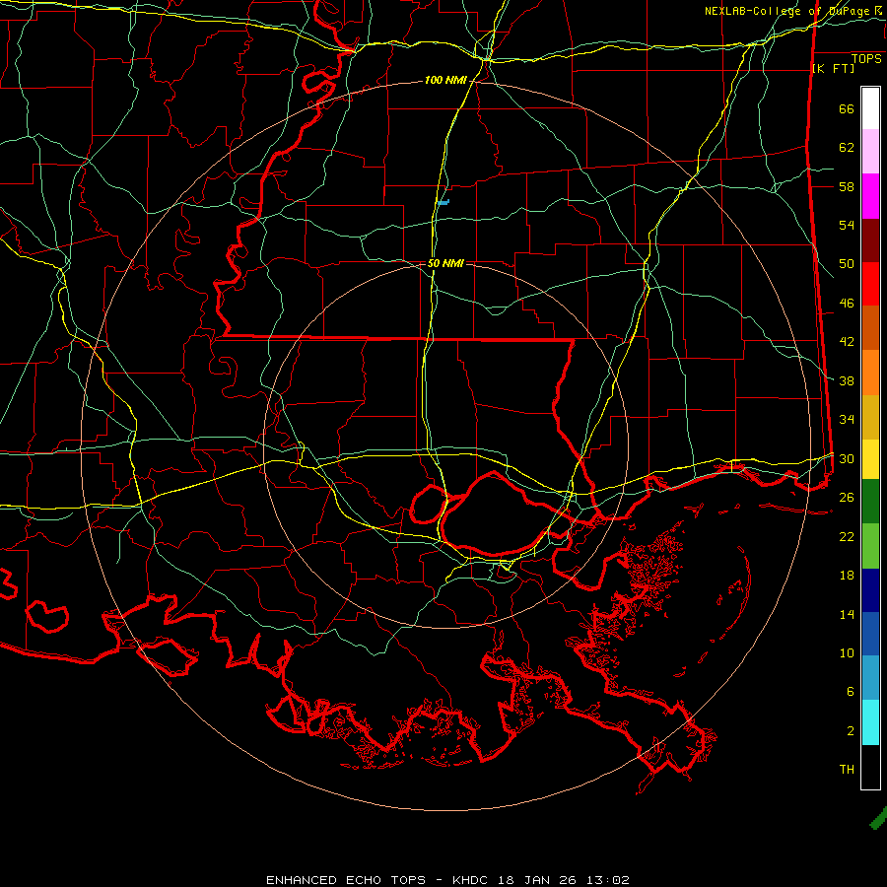Click legend value '2'
The width and height of the screenshot is (887, 887).
pyautogui.click(x=851, y=731)
